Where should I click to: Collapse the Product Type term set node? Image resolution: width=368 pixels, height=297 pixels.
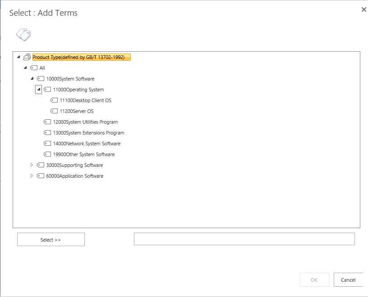(x=18, y=57)
